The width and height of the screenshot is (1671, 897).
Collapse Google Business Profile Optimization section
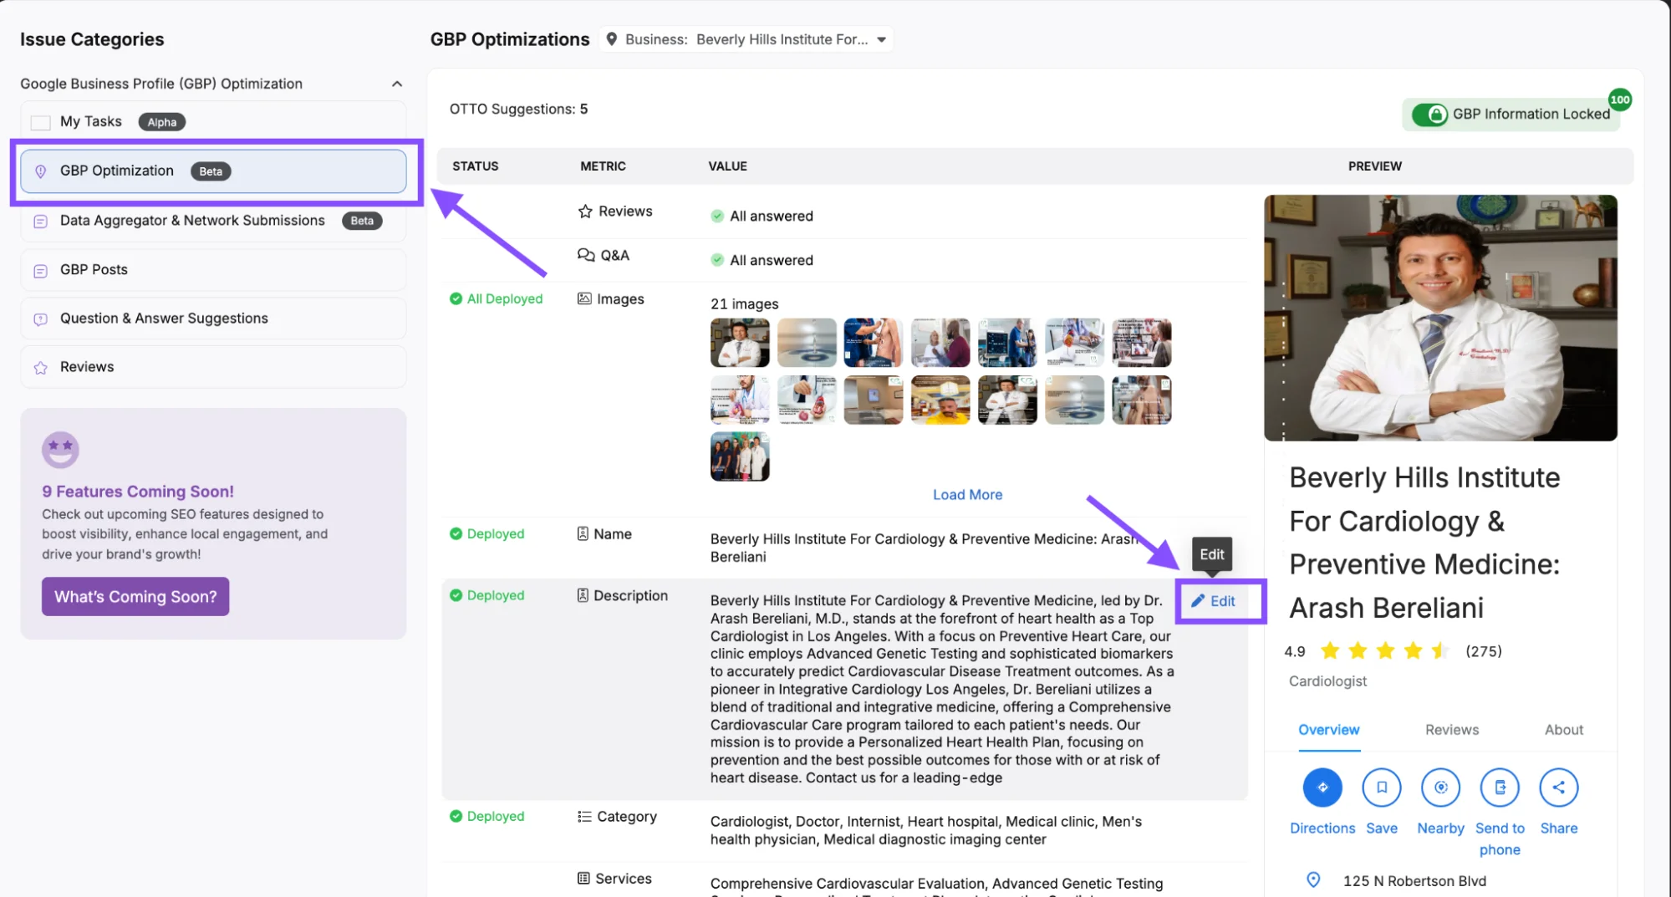click(397, 84)
